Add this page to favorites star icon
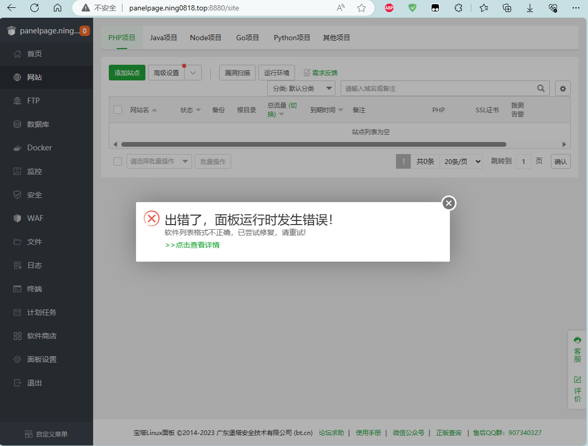 click(x=361, y=8)
